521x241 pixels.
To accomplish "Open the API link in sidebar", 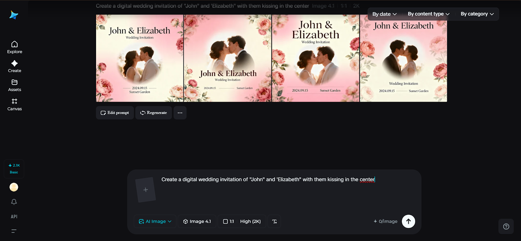I will [14, 217].
